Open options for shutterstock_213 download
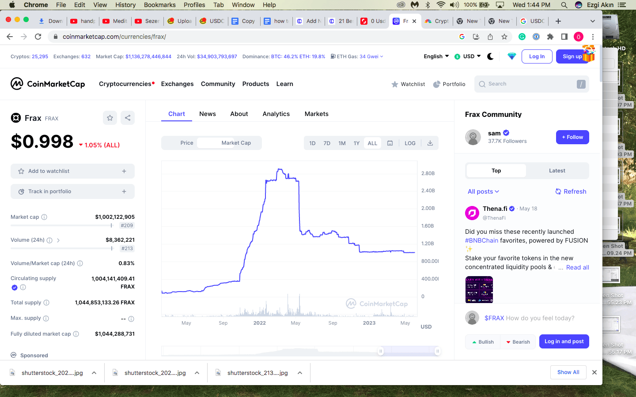Viewport: 636px width, 397px height. tap(300, 373)
